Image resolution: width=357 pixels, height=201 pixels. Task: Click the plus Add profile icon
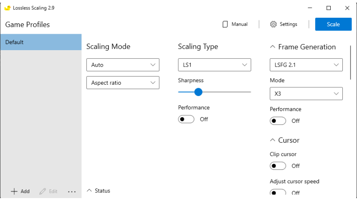coord(14,191)
